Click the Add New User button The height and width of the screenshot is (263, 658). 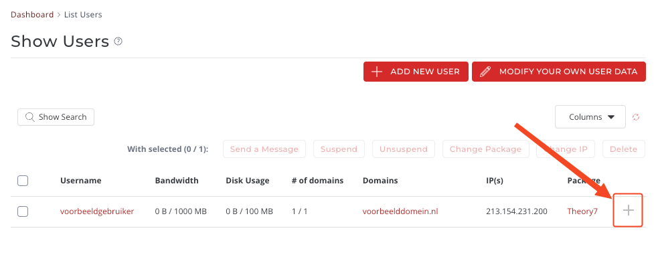(416, 72)
